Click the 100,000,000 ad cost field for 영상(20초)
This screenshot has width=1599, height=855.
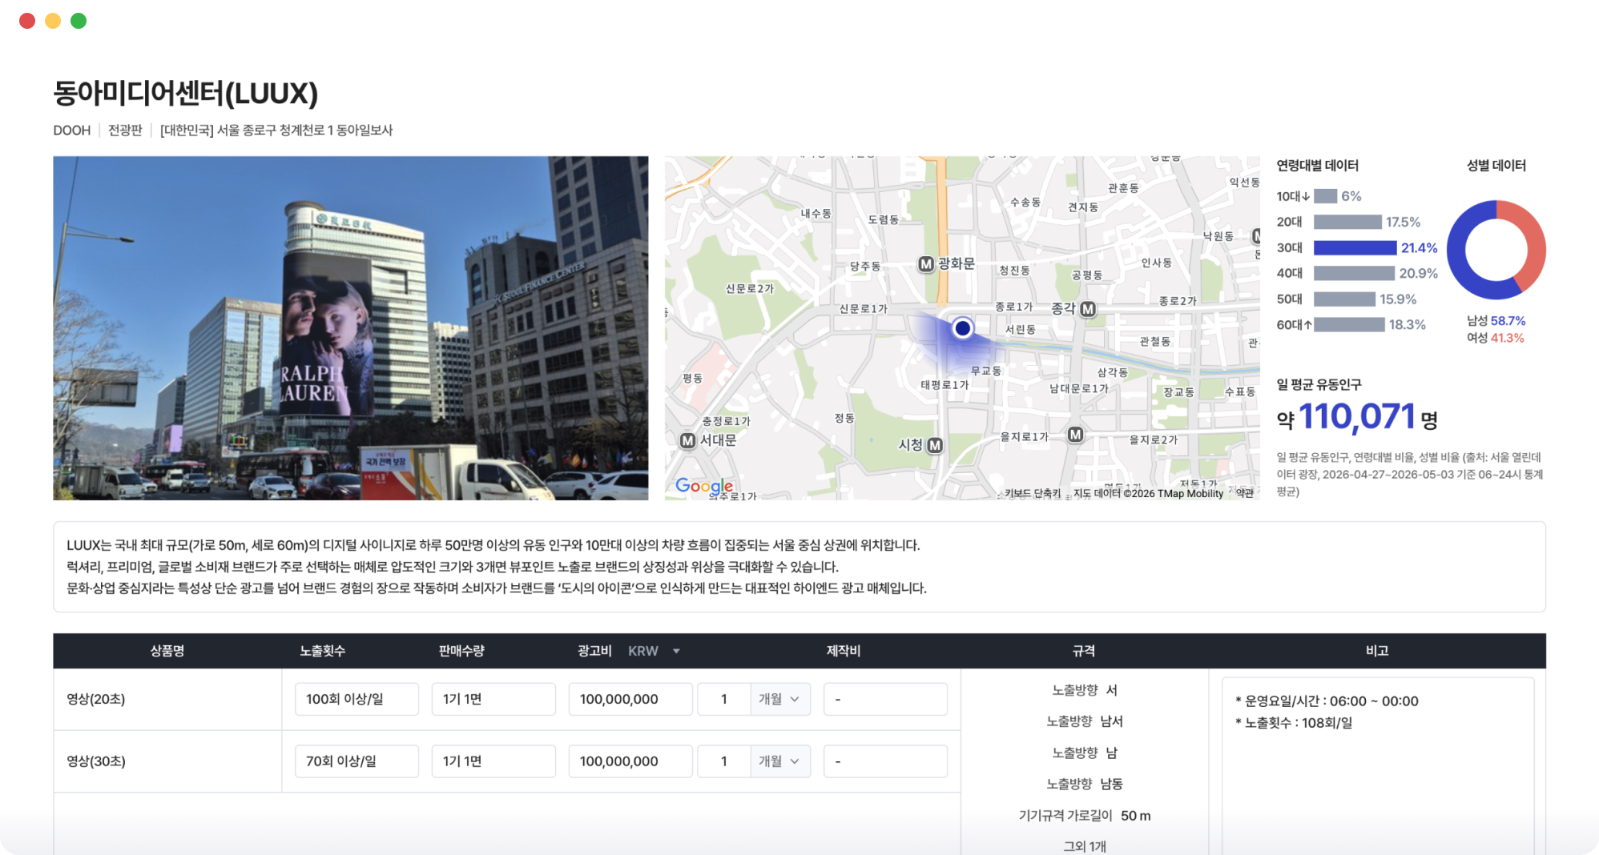pos(630,699)
